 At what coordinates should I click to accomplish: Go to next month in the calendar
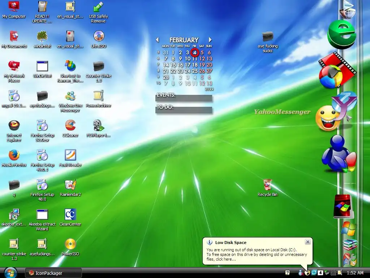tap(210, 40)
